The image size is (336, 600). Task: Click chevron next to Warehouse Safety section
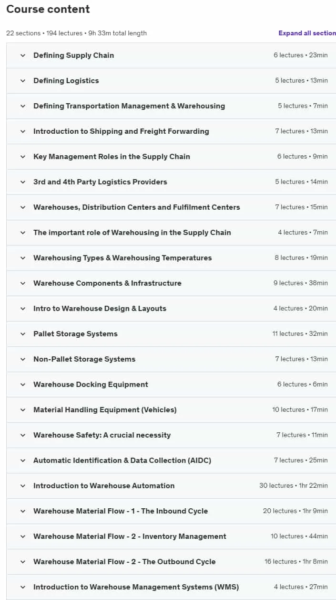click(x=22, y=435)
